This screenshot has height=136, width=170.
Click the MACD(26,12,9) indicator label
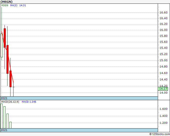10,102
